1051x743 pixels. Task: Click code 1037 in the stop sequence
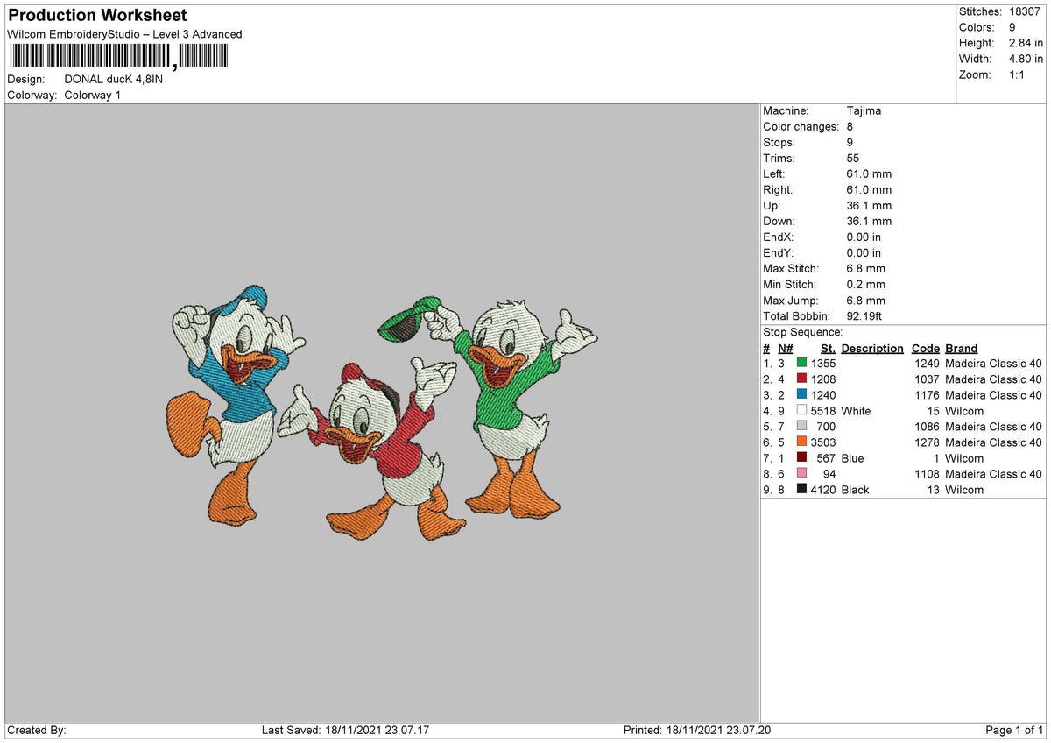point(927,379)
